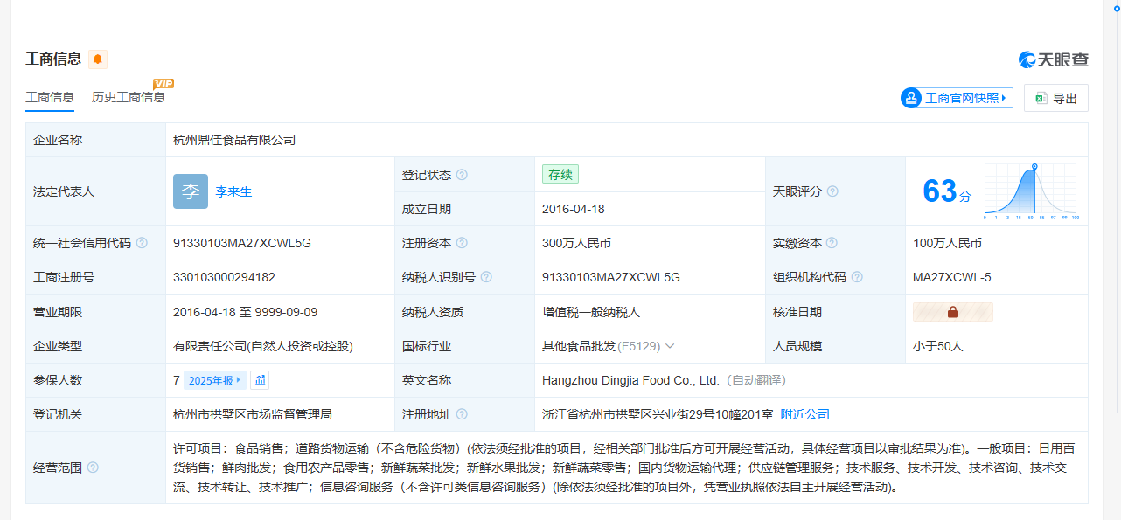Click the bell alert icon beside 工商信息
This screenshot has height=520, width=1121.
pos(98,59)
